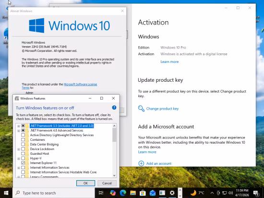Screen dimensions: 264x198
Task: Show hidden system tray icons
Action: [212, 193]
